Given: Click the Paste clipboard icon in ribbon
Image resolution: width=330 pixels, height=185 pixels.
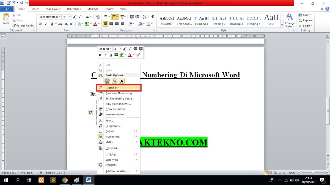Looking at the screenshot, I should pyautogui.click(x=6, y=17).
